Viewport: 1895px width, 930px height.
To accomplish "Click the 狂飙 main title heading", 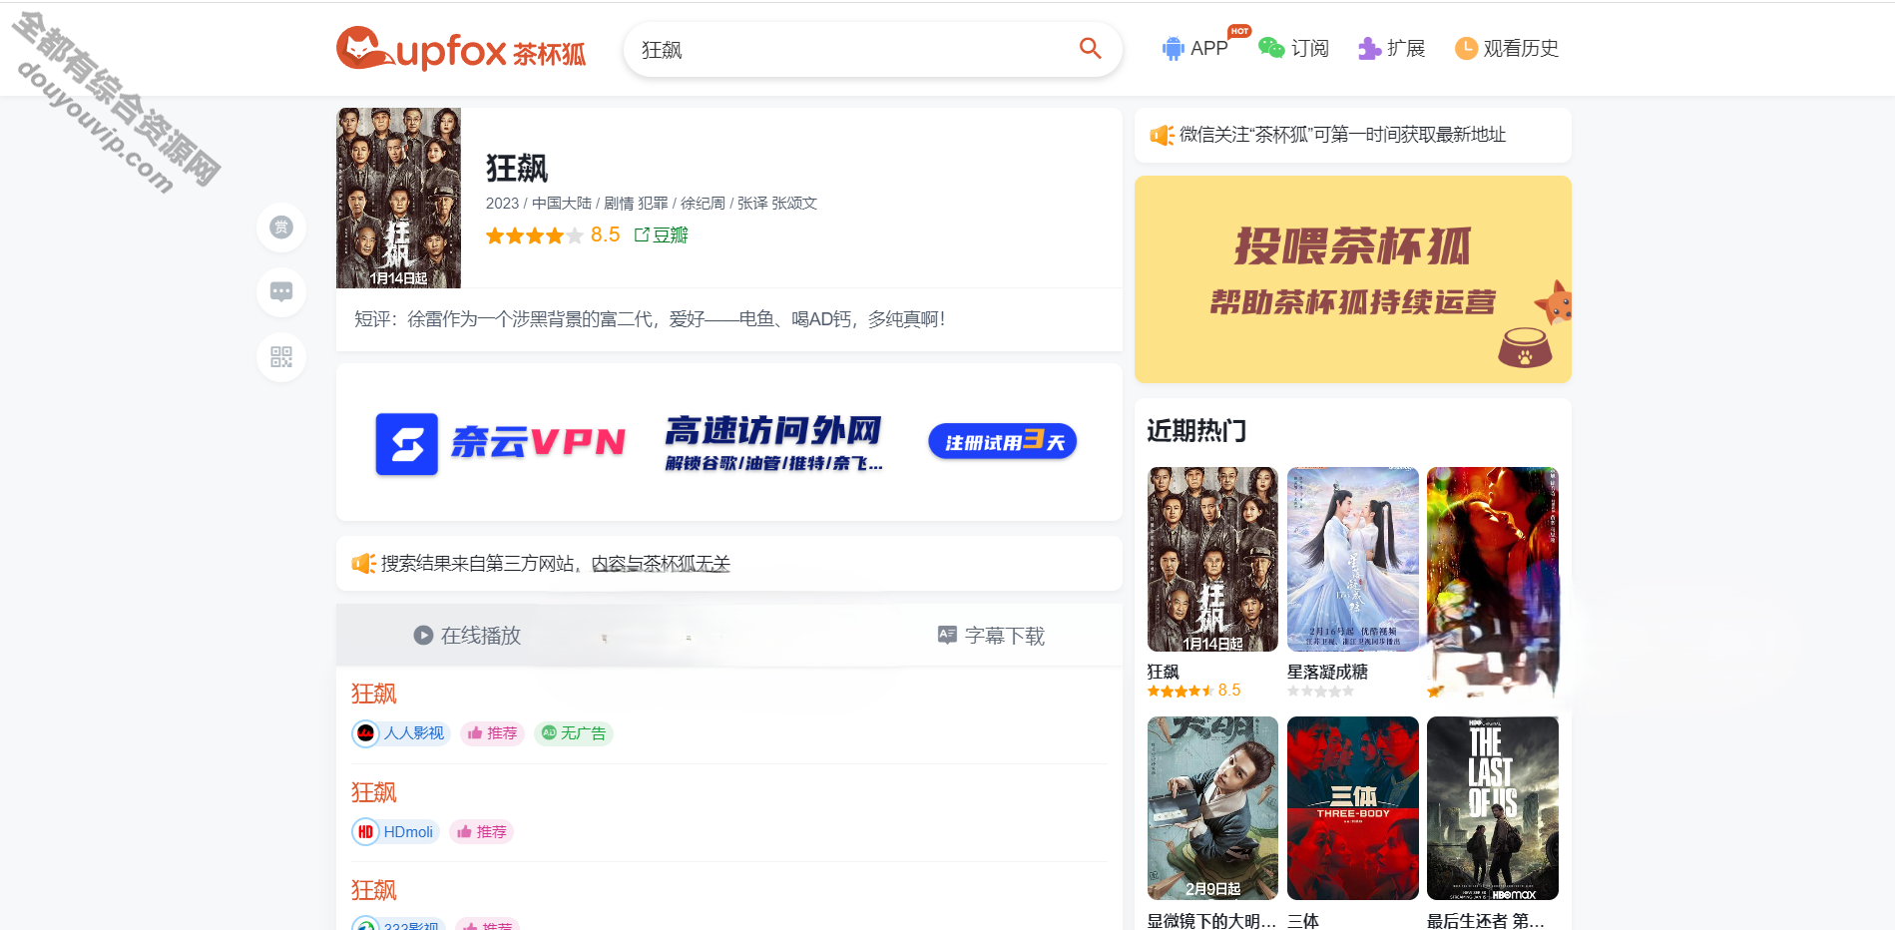I will pos(517,168).
